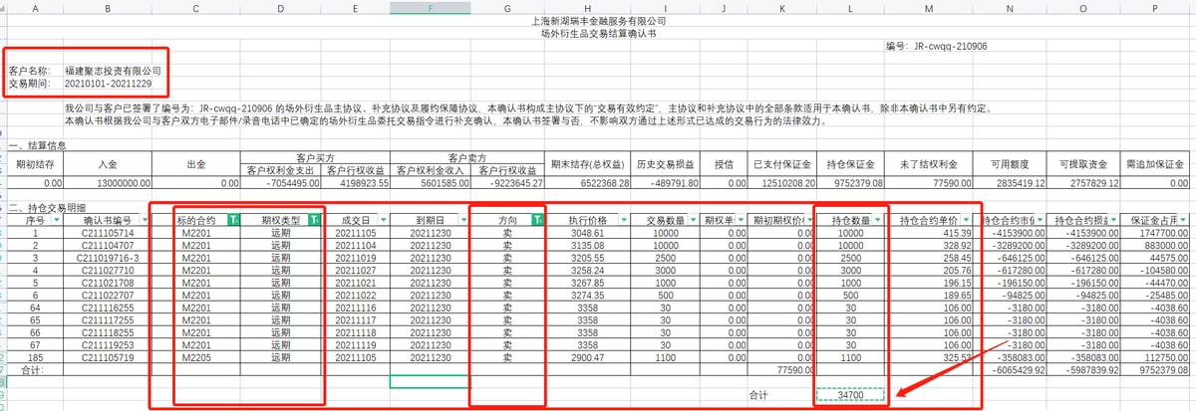Click active filter icon on 期权类型 column
Screen dimensions: 1196x411
(314, 220)
